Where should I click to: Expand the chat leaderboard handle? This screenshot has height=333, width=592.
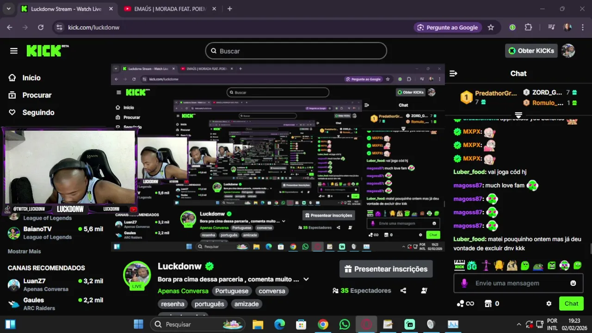[x=518, y=115]
